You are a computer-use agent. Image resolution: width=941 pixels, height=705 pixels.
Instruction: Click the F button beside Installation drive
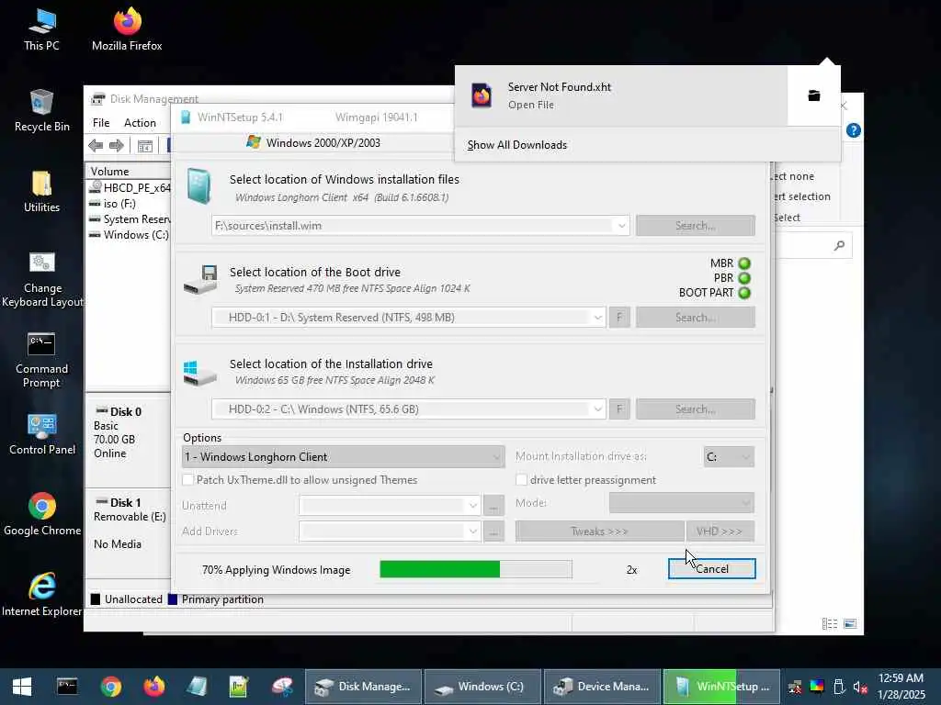[x=619, y=408]
